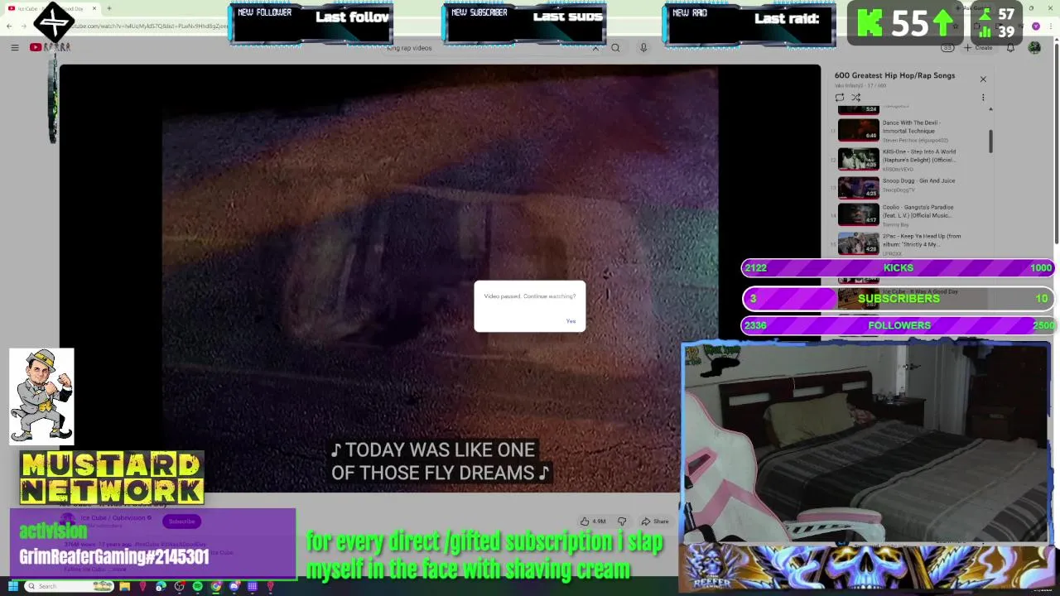Play Dance With The Devil thumbnail

[x=858, y=130]
